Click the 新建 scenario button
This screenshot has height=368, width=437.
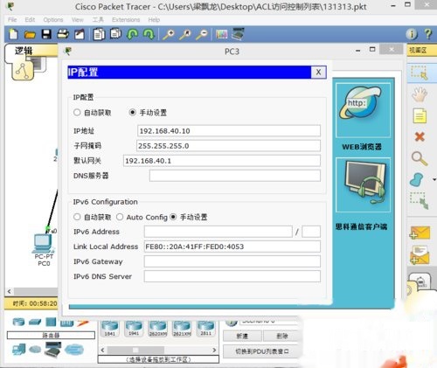242,336
